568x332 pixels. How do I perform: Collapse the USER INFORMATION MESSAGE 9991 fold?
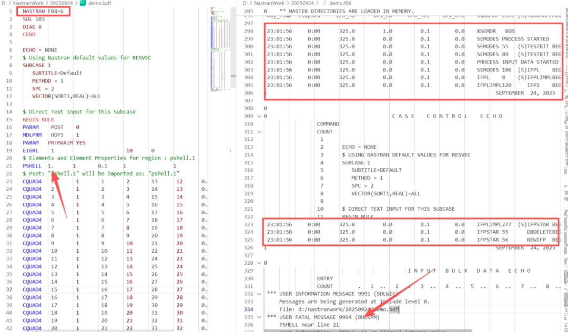click(x=259, y=294)
